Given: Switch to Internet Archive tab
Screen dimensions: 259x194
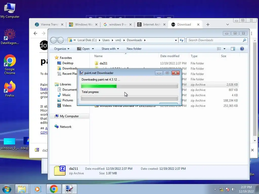Looking at the screenshot, I should [x=151, y=25].
